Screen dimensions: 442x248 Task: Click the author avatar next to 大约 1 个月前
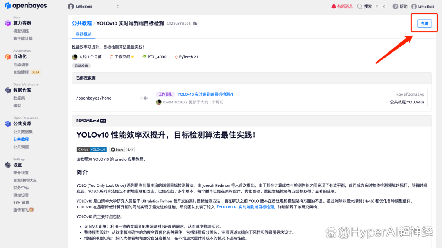pos(75,57)
